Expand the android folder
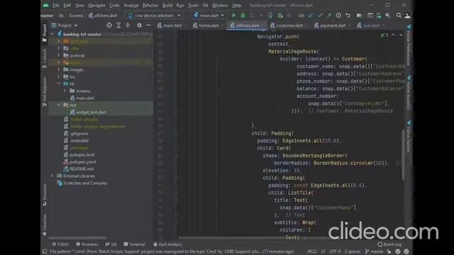The width and height of the screenshot is (454, 255). coord(58,55)
